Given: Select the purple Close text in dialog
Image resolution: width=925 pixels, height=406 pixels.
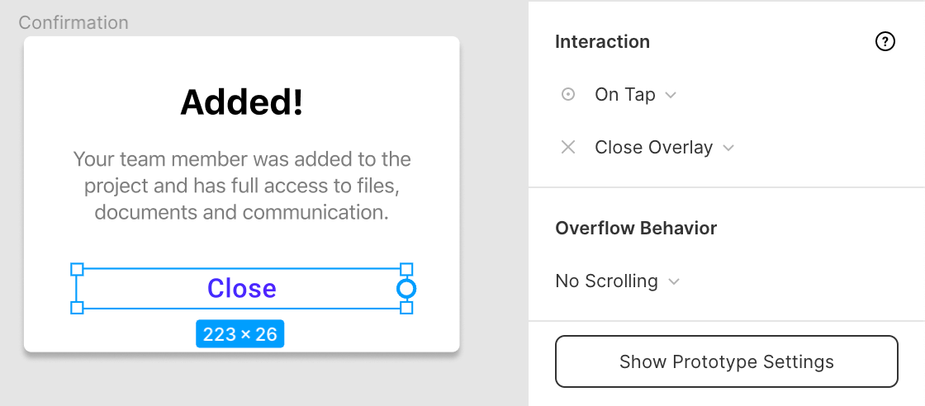Looking at the screenshot, I should click(241, 288).
